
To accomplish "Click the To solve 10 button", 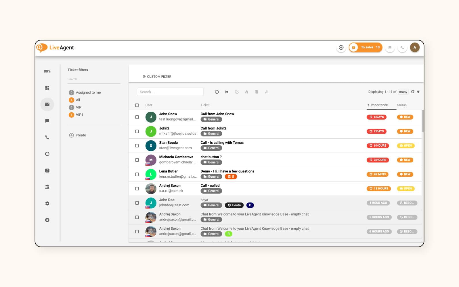I will (366, 47).
